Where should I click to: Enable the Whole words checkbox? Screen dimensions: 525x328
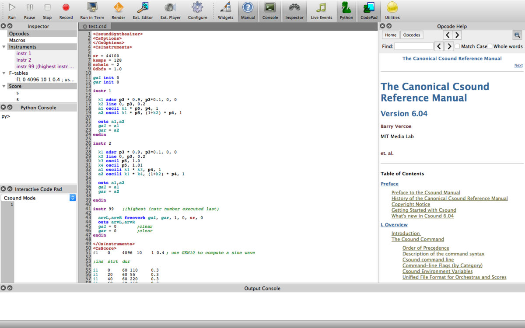pos(490,46)
